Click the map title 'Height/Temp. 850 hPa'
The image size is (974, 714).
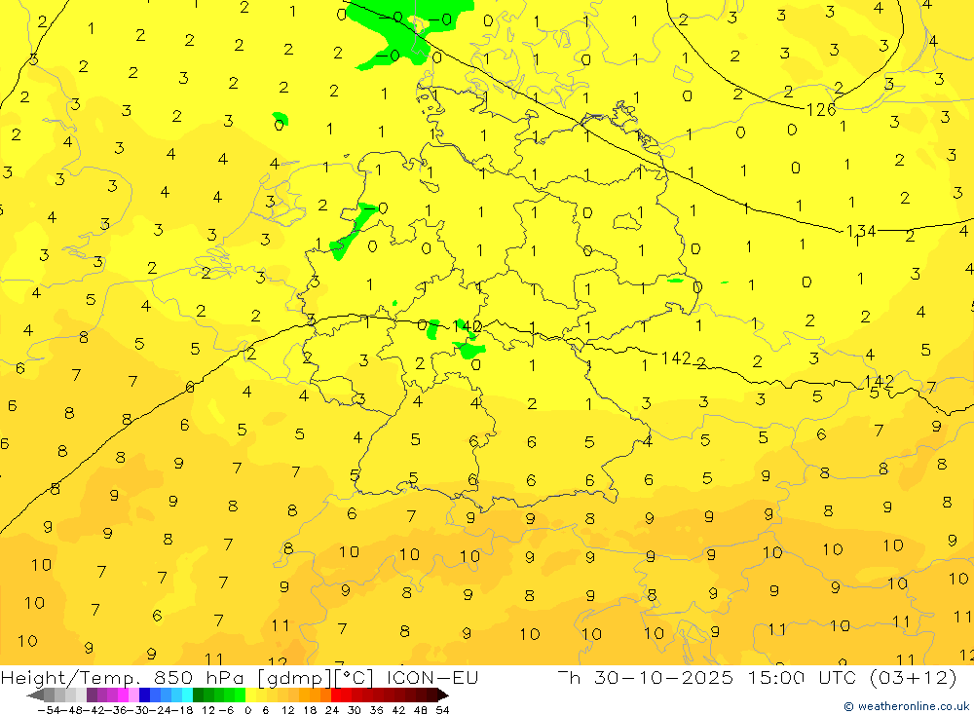[123, 677]
